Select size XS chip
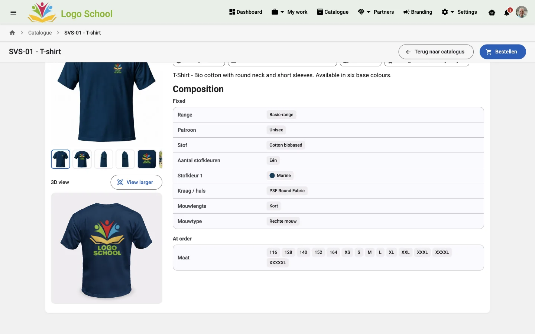Image resolution: width=535 pixels, height=334 pixels. [347, 252]
